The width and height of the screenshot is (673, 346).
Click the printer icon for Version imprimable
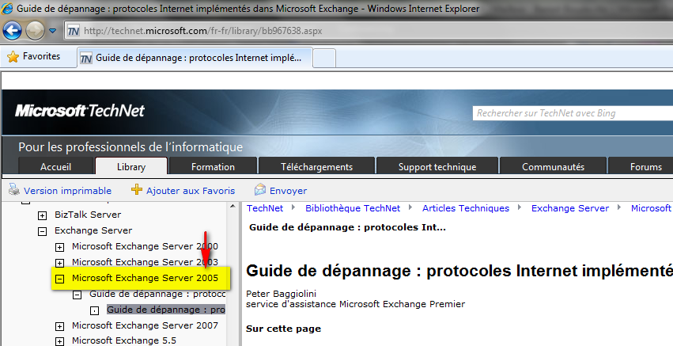click(14, 189)
